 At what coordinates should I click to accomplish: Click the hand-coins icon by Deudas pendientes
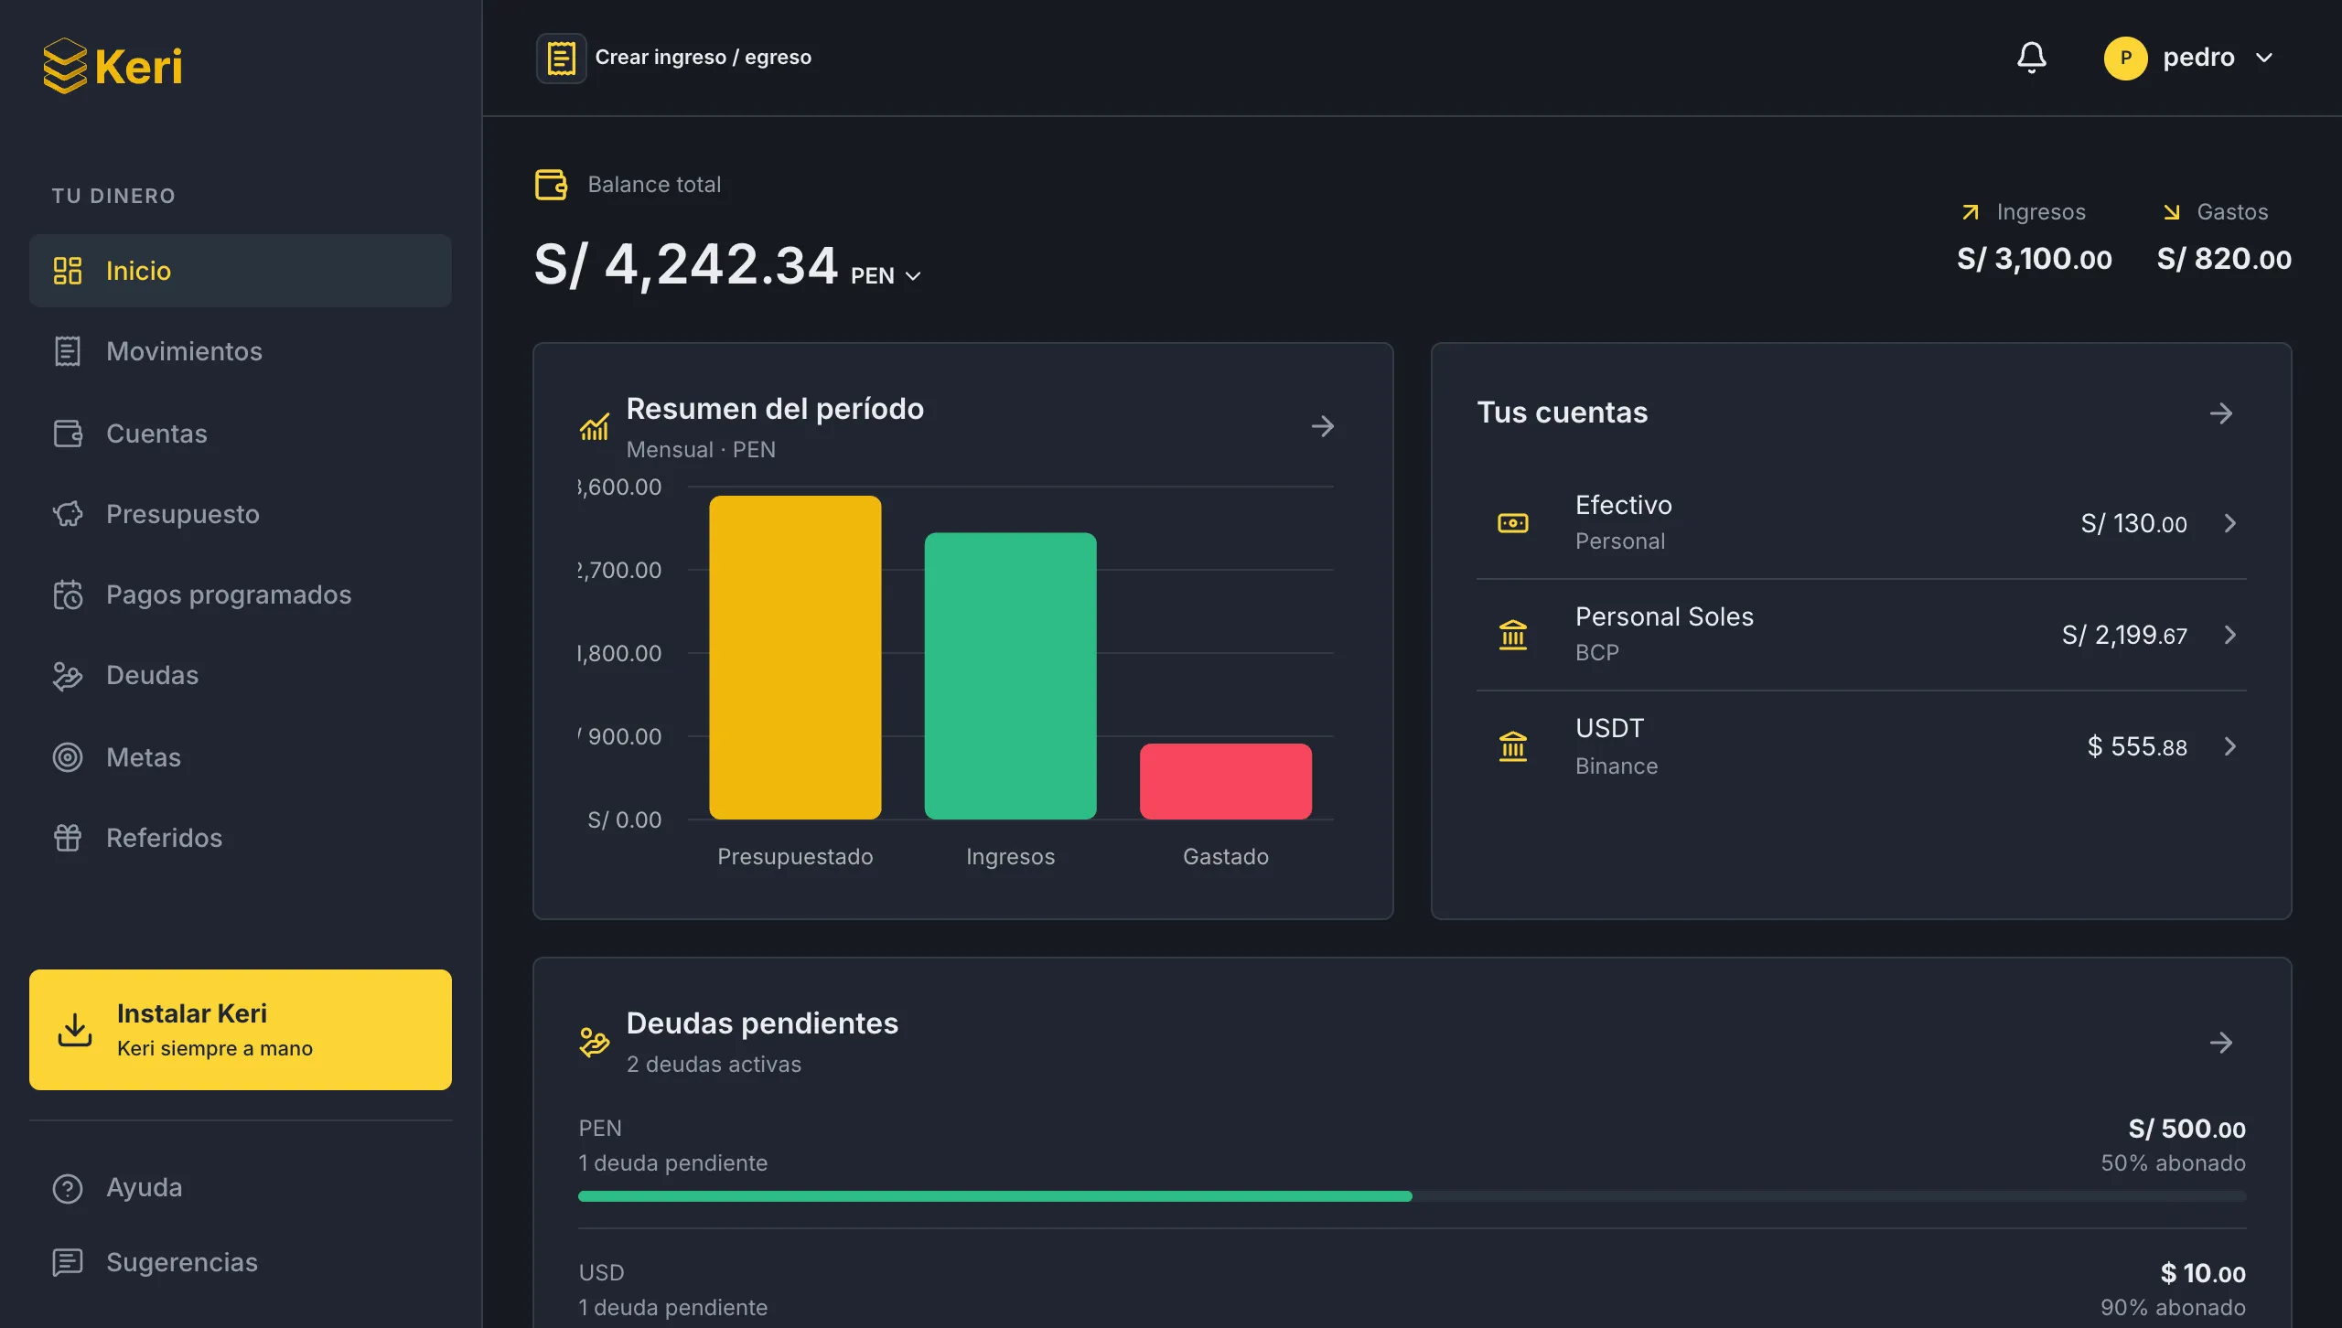(x=594, y=1042)
